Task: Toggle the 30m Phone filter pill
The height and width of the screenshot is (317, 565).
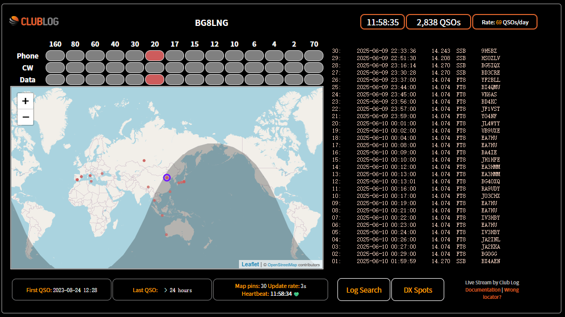Action: pos(135,56)
